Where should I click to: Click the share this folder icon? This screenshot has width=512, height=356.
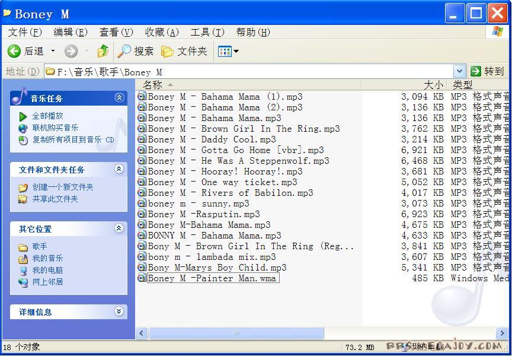[x=23, y=199]
